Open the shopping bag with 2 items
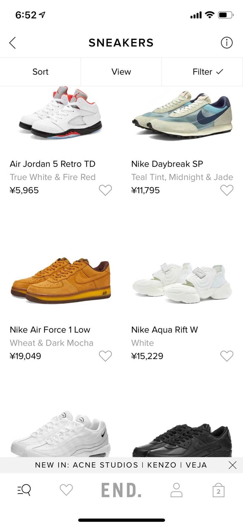 coord(218,490)
